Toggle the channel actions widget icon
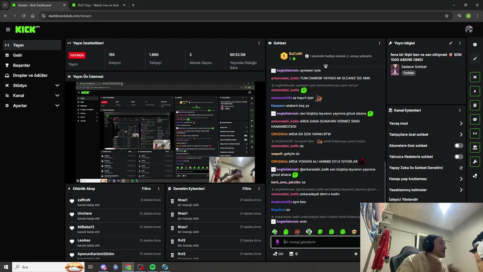 pyautogui.click(x=475, y=147)
